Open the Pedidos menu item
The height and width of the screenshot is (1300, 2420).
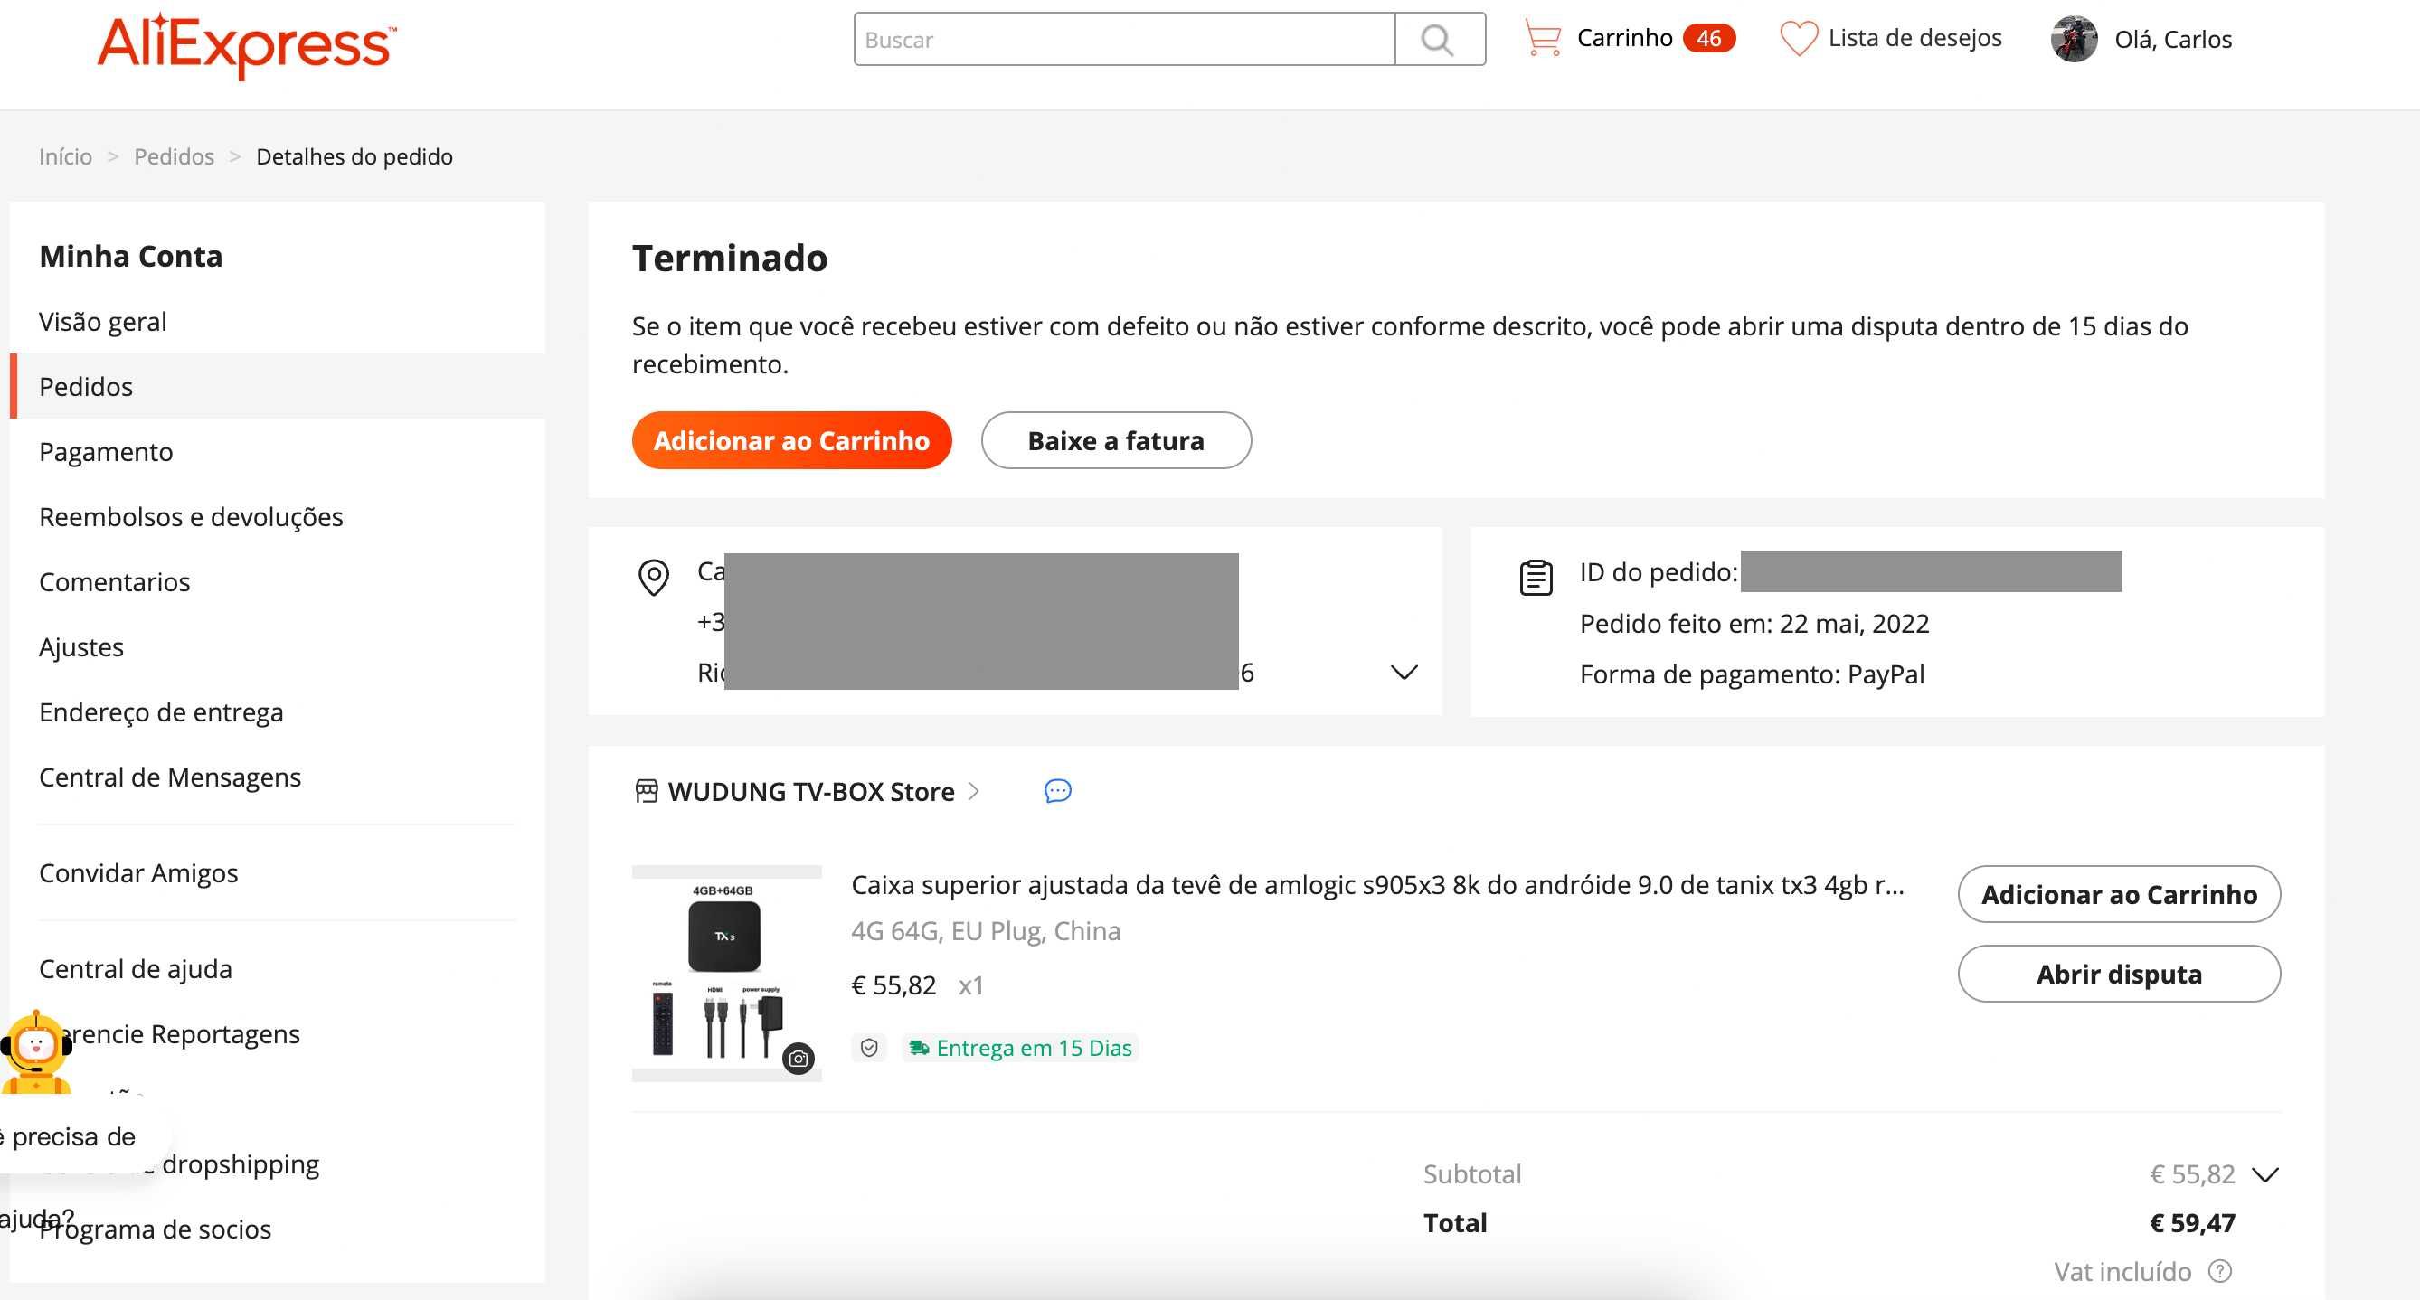[87, 386]
